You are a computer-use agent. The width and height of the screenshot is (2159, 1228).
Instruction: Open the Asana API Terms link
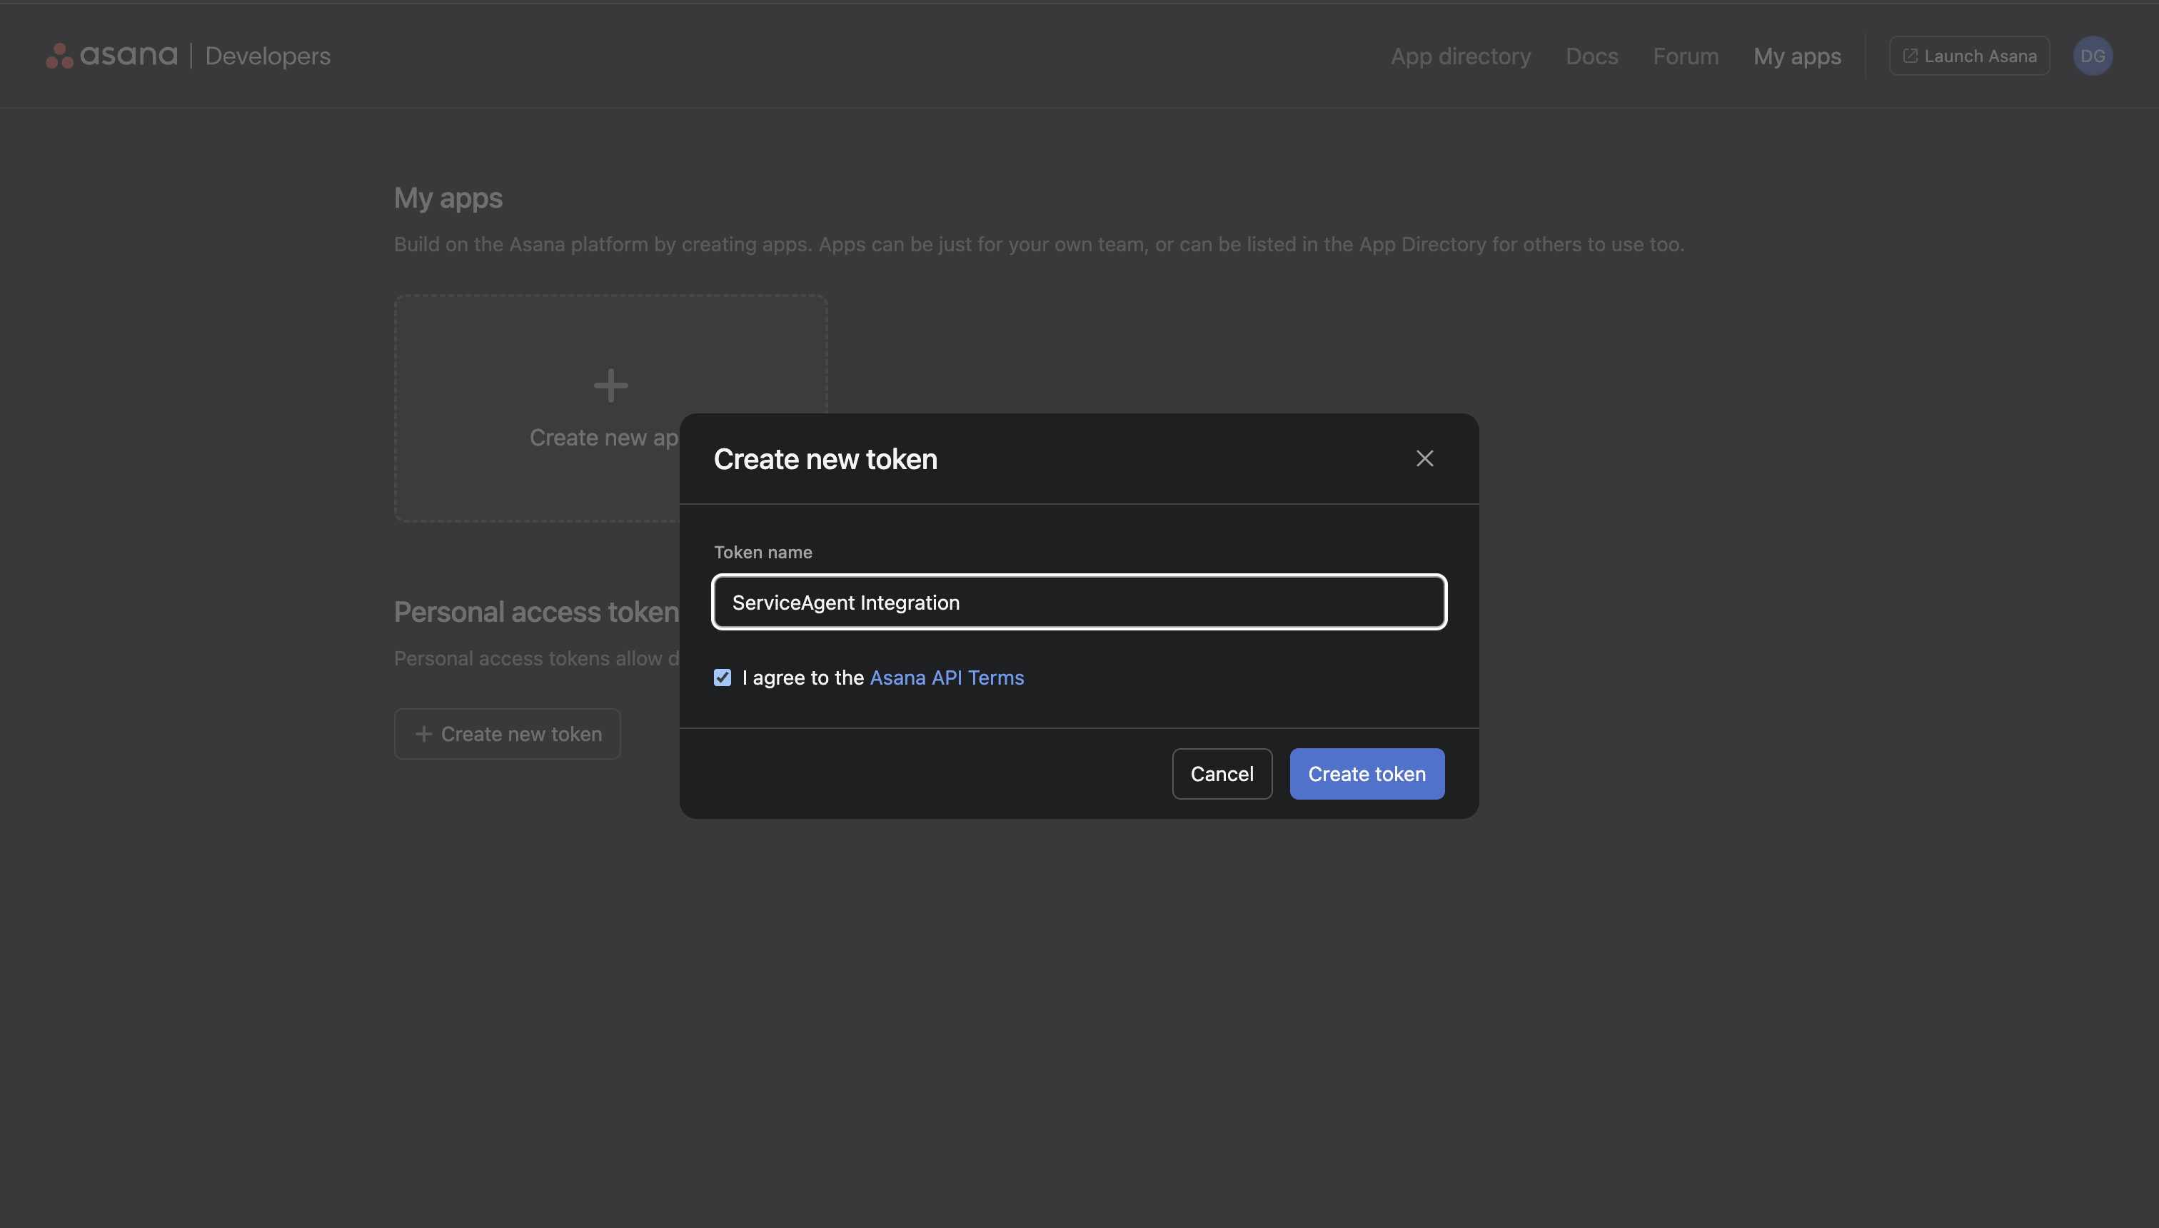pyautogui.click(x=946, y=678)
